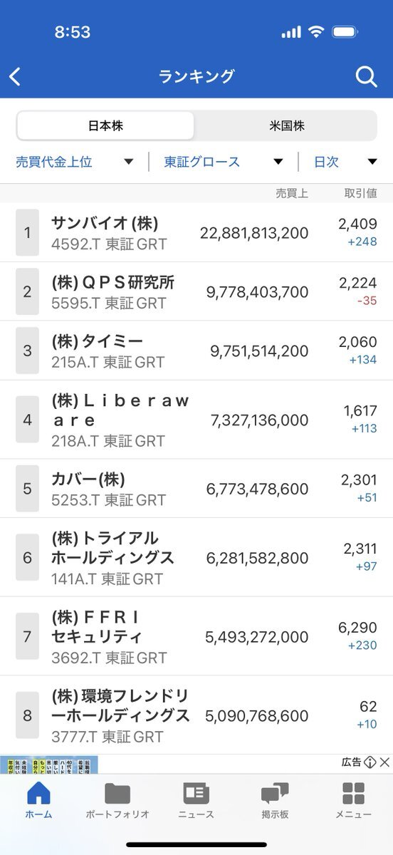
Task: Expand 東証グロース market dropdown
Action: click(x=224, y=162)
